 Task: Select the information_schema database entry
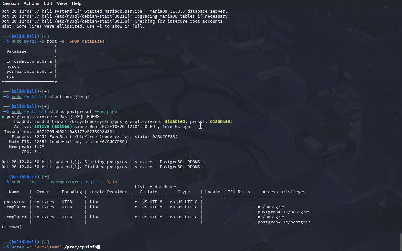pyautogui.click(x=29, y=61)
